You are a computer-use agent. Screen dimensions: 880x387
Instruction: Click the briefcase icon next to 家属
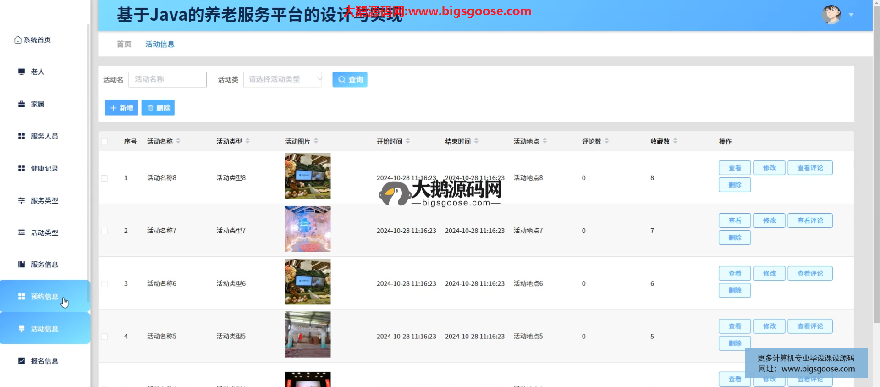[x=22, y=104]
